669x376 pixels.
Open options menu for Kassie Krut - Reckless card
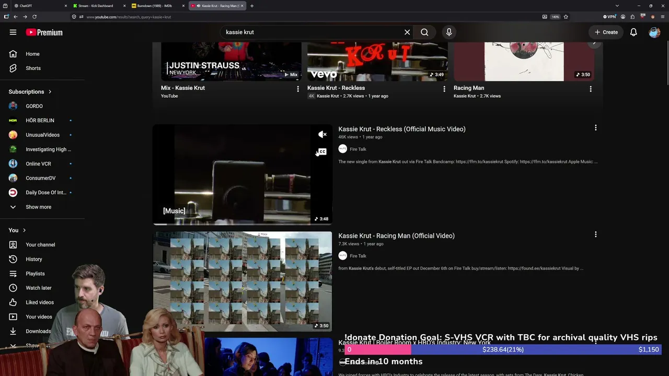pyautogui.click(x=444, y=89)
